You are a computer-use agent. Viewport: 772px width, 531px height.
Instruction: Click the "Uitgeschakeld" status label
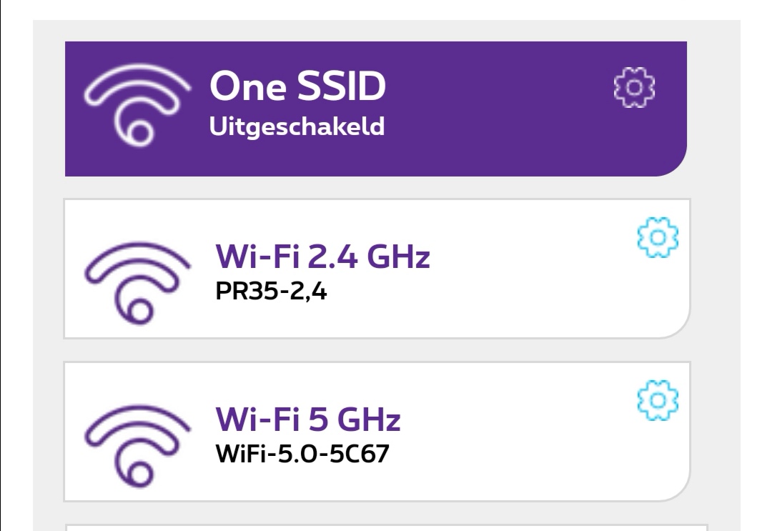(x=297, y=126)
